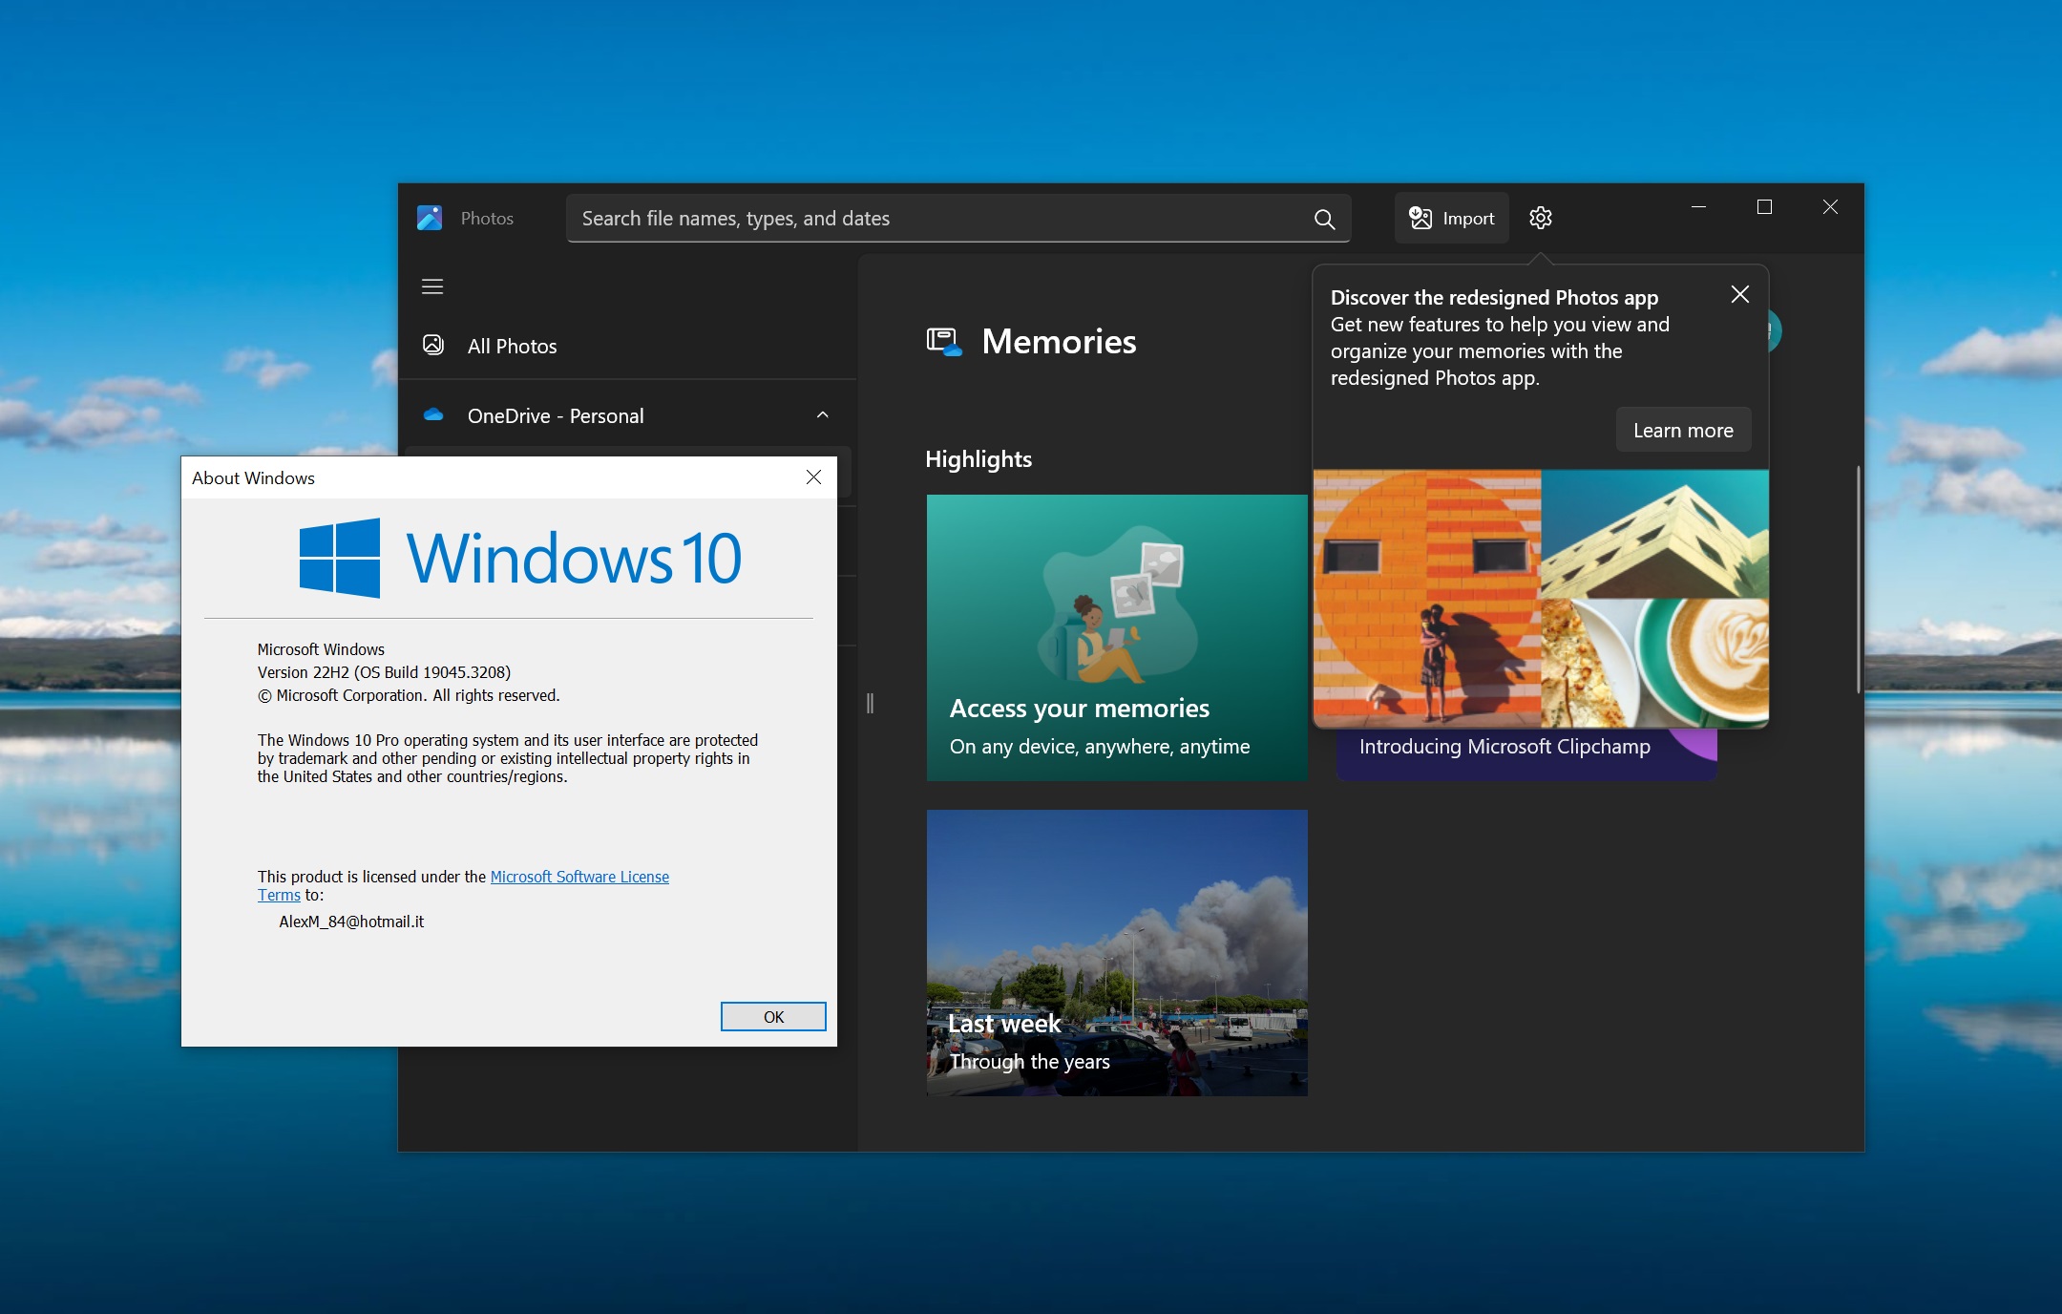Click the All Photos sidebar icon
This screenshot has width=2062, height=1314.
coord(436,346)
